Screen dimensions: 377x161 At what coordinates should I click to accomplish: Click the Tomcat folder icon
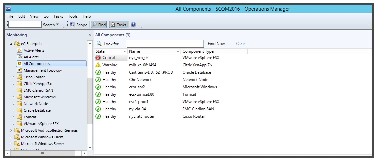tap(20, 117)
